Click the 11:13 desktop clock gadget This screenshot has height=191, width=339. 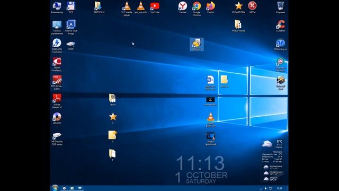tap(200, 163)
